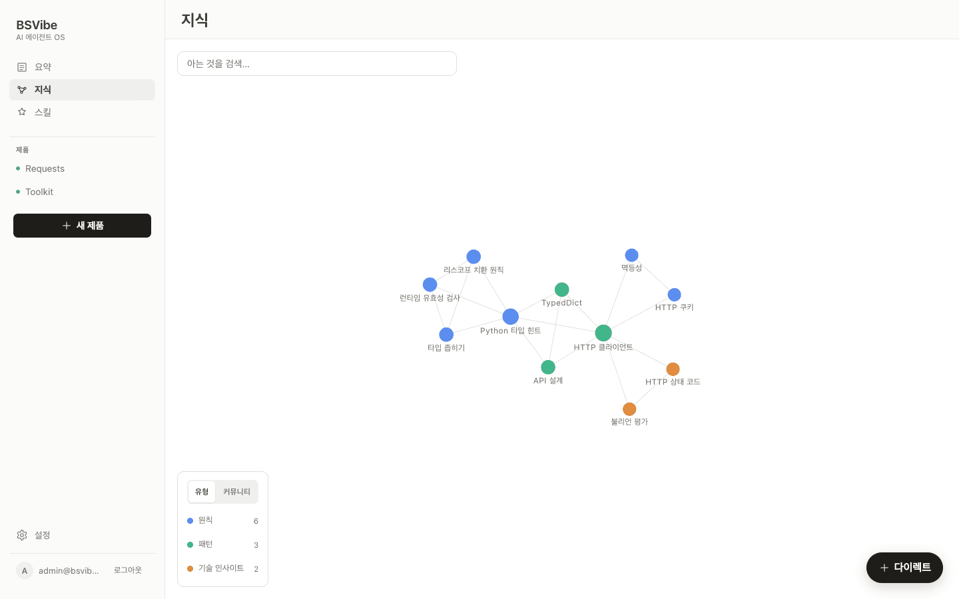Switch legend to 커뮤니티 mode

236,492
